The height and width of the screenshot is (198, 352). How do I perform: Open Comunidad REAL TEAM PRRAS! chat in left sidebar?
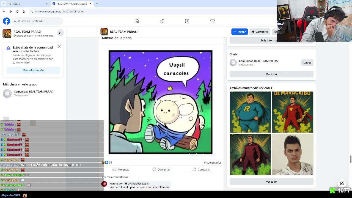pyautogui.click(x=33, y=93)
